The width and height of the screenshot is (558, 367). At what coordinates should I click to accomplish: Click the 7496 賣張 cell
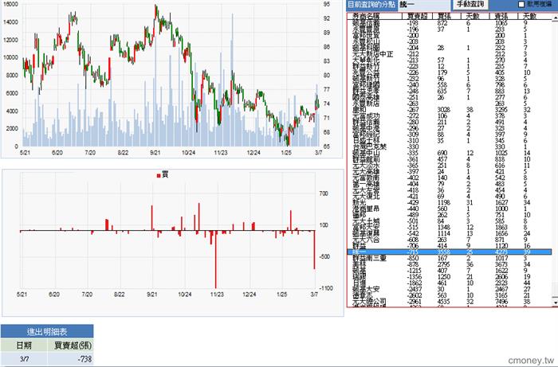point(500,302)
